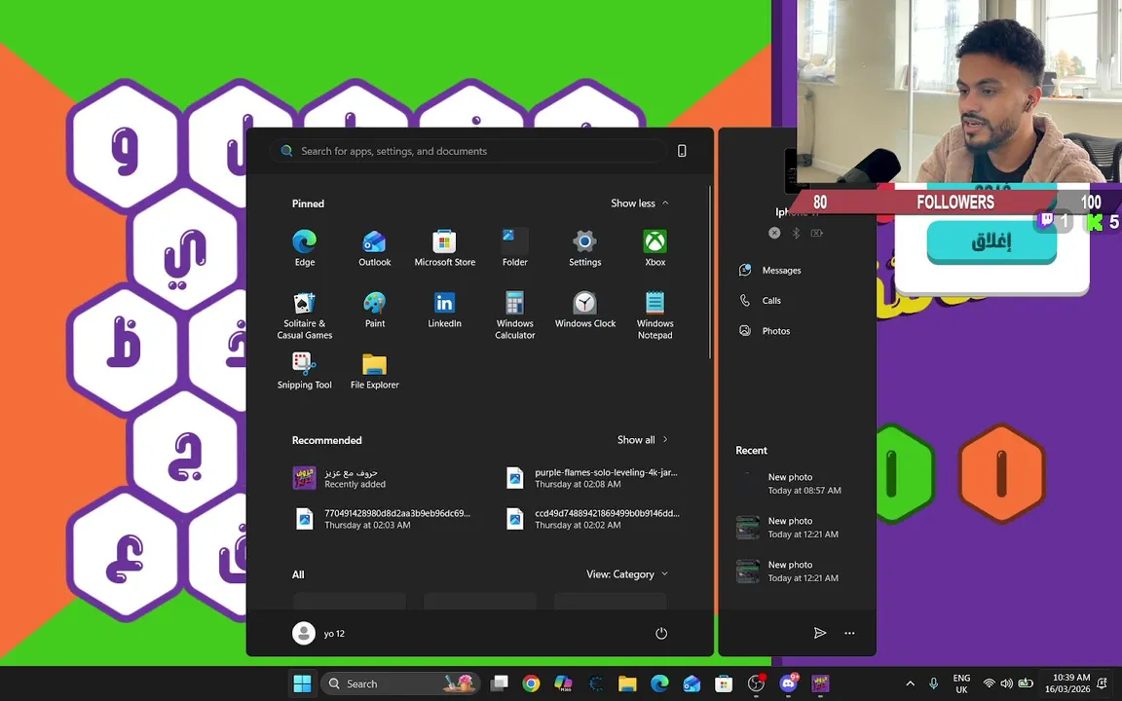Open Solitaire & Casual Games
Viewport: 1122px width, 701px height.
click(x=304, y=314)
